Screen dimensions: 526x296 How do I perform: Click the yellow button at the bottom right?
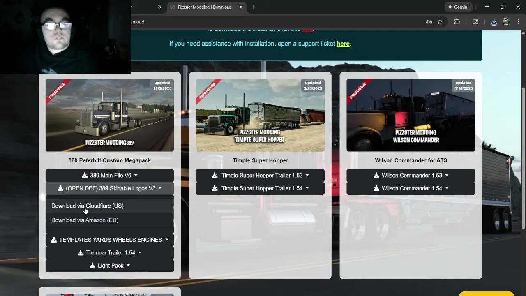(x=487, y=294)
